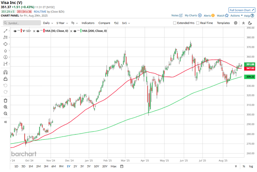
Task: Select the numbered label annotation tool
Action: click(5, 57)
